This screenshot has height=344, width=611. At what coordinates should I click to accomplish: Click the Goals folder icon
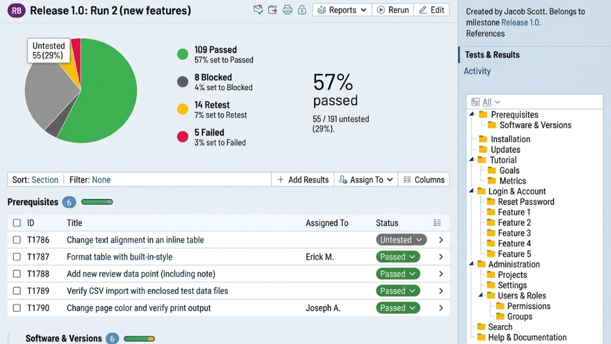click(492, 170)
